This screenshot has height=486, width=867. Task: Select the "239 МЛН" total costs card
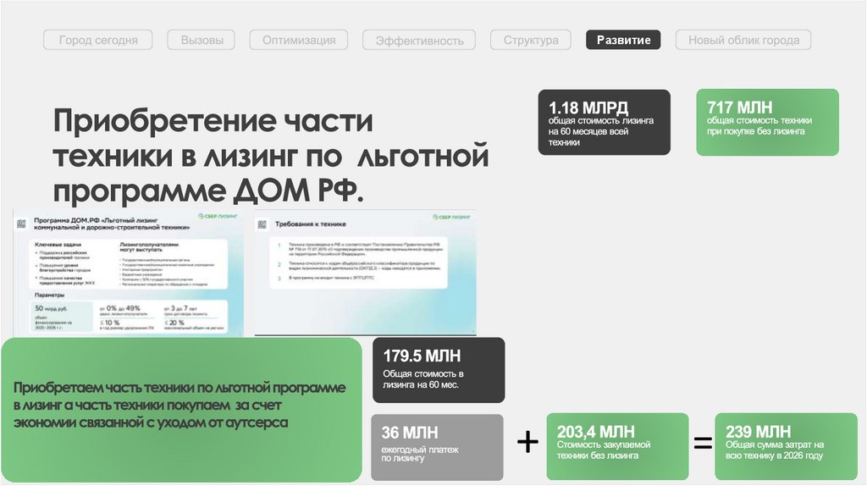click(786, 446)
